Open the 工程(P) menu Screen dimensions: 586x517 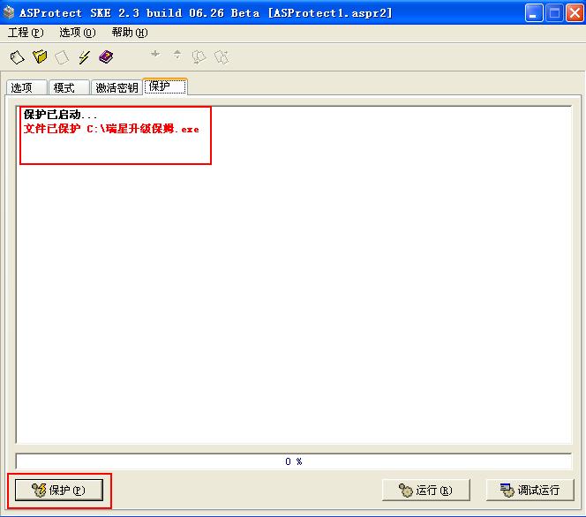pyautogui.click(x=26, y=33)
